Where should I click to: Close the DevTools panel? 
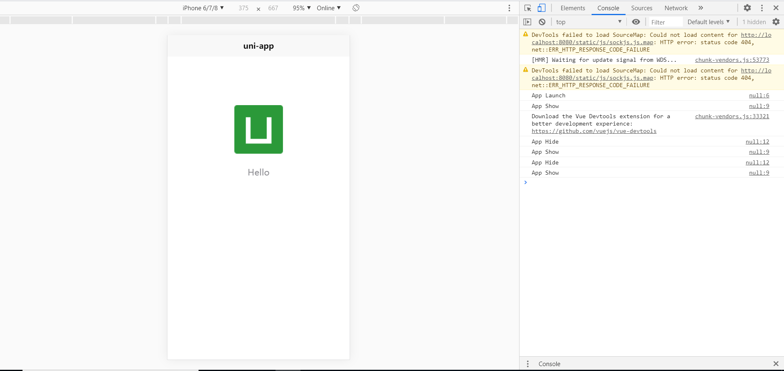[x=776, y=8]
